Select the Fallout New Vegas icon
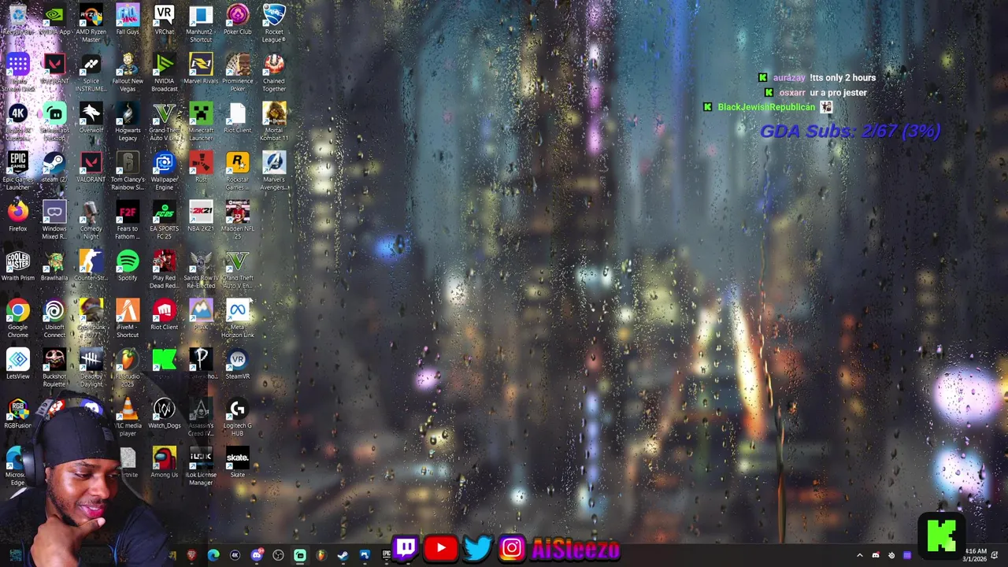The height and width of the screenshot is (567, 1008). pyautogui.click(x=128, y=72)
